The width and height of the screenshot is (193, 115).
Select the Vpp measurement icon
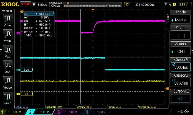(8, 50)
